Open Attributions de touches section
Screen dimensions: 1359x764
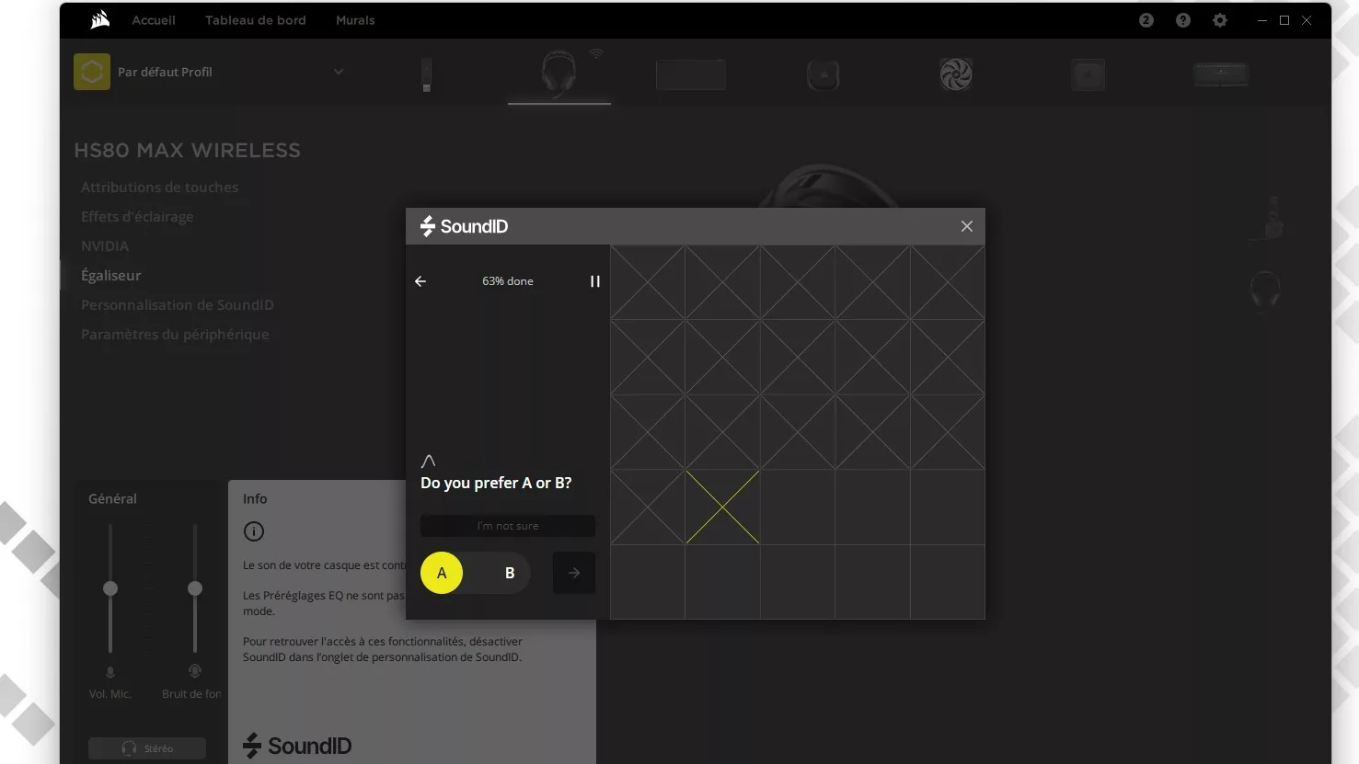159,187
